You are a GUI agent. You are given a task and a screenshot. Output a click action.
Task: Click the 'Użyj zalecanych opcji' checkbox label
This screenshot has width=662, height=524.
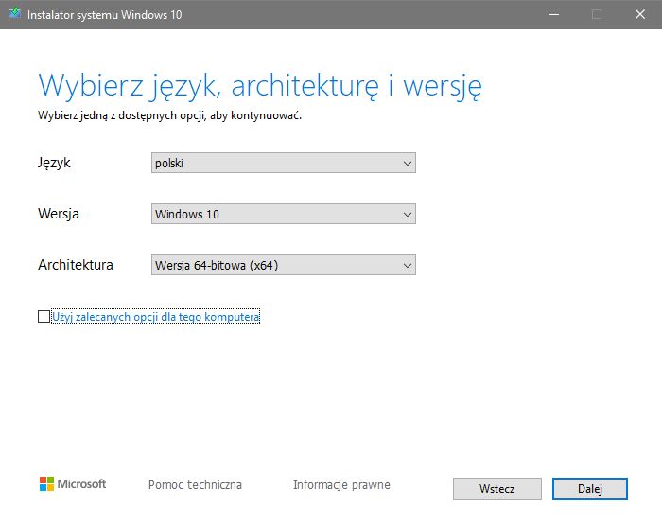[156, 317]
